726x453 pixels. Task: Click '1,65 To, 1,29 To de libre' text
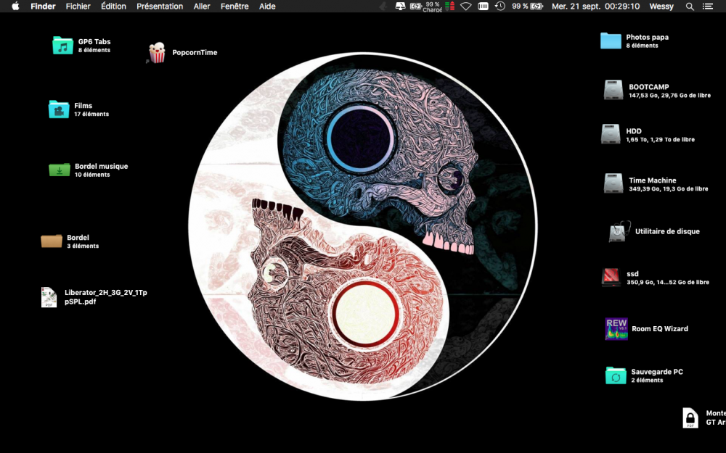(x=660, y=139)
